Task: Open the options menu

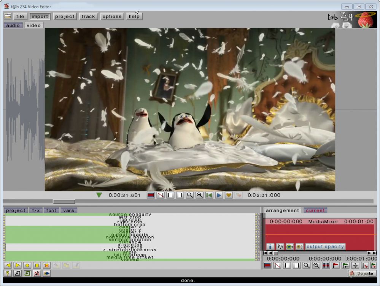Action: (x=112, y=16)
